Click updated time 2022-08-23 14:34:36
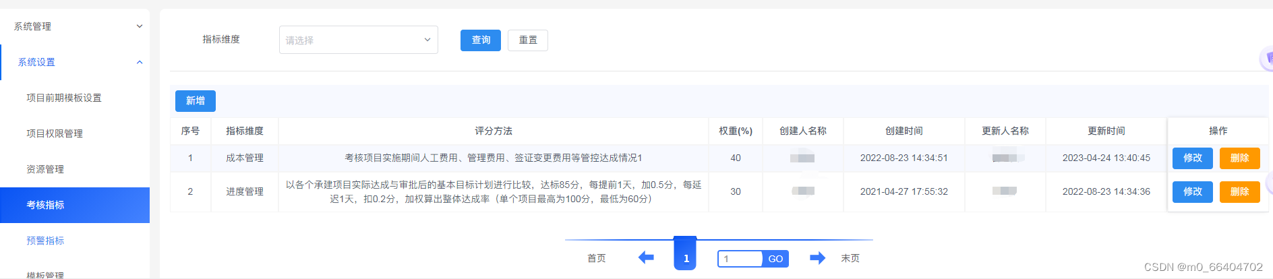The image size is (1273, 279). [1106, 191]
